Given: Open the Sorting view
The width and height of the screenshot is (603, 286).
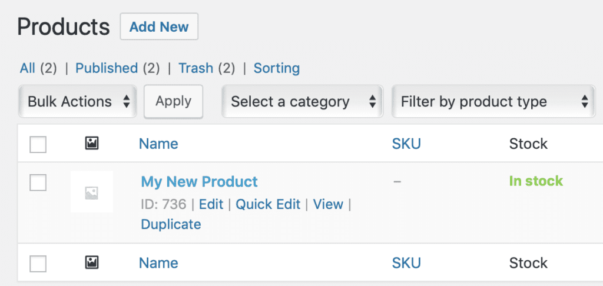Looking at the screenshot, I should [276, 68].
